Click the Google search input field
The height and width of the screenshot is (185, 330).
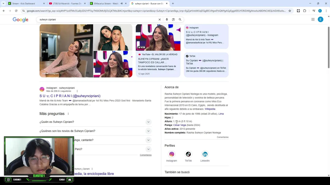[x=98, y=20]
